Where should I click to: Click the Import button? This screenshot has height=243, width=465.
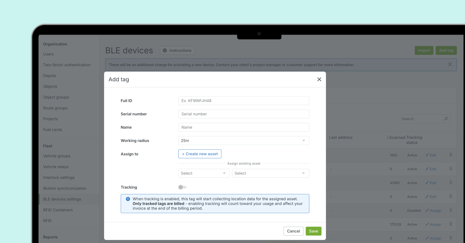point(424,51)
